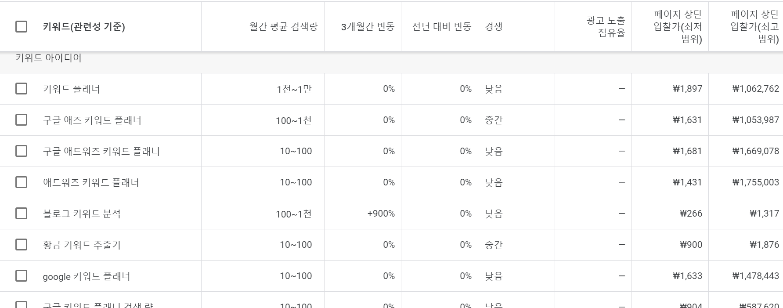This screenshot has height=308, width=783.
Task: Check the bottom row's partially visible checkbox
Action: click(x=21, y=304)
